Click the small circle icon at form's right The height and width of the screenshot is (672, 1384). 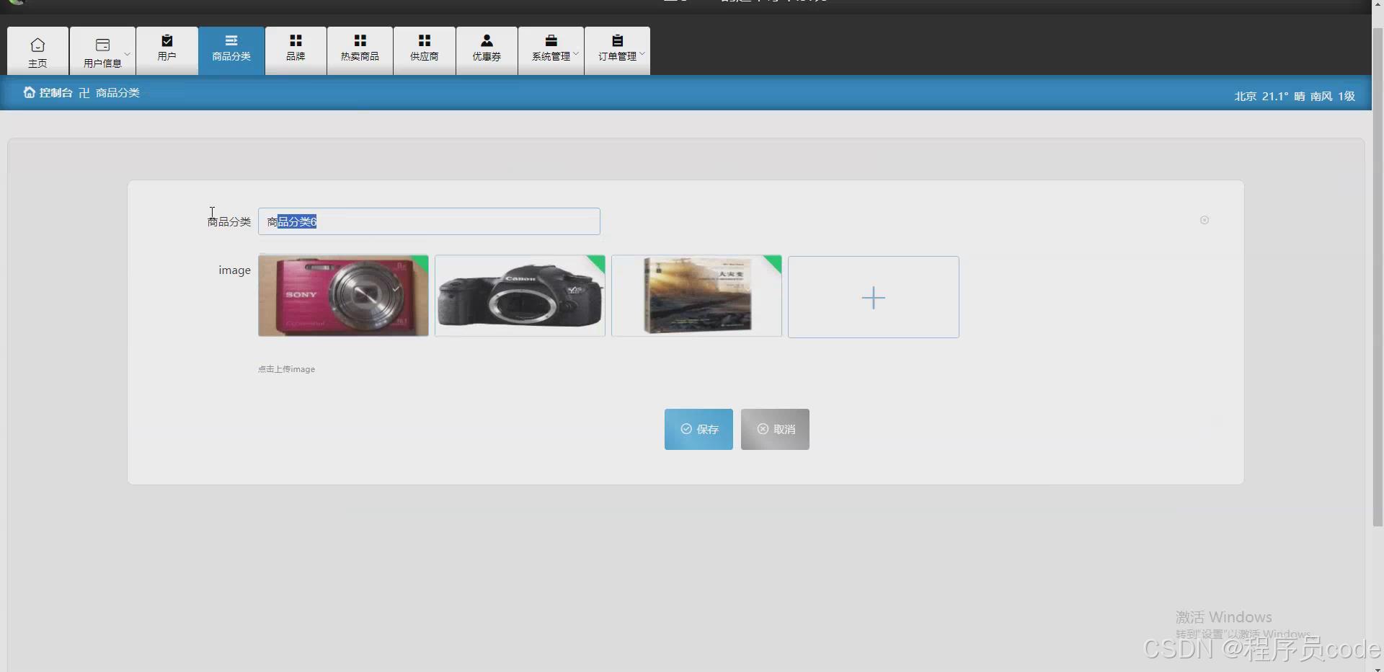1205,220
